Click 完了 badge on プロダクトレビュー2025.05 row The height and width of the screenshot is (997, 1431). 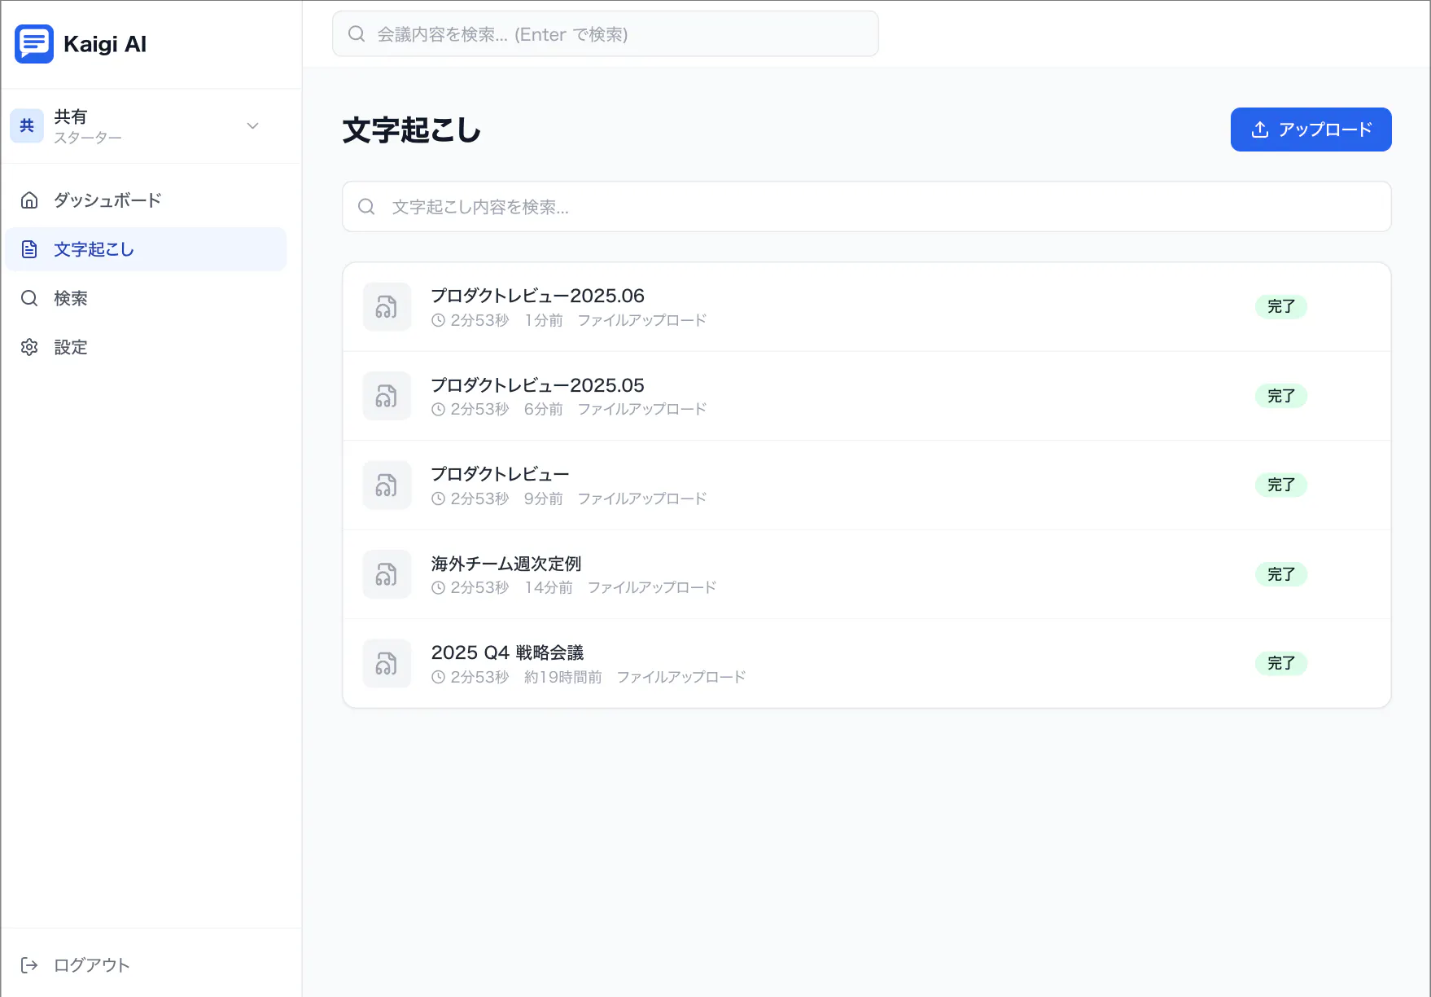coord(1281,396)
